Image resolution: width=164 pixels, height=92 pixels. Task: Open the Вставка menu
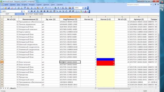(24, 5)
